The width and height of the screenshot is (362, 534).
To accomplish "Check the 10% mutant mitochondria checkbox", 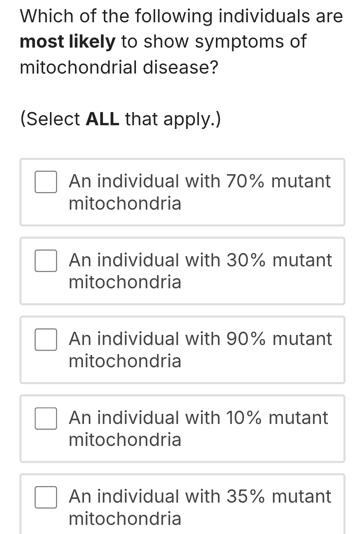I will click(46, 419).
